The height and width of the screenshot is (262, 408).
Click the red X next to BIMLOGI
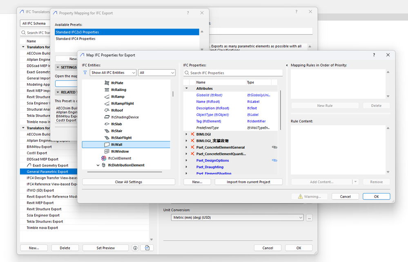192,134
